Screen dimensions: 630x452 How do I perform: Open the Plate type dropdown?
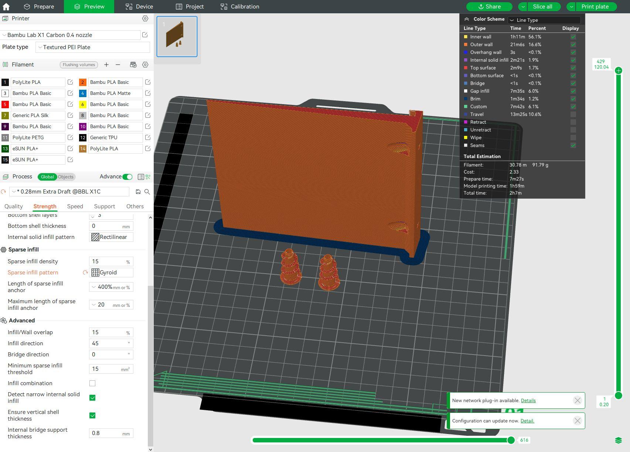pyautogui.click(x=92, y=47)
